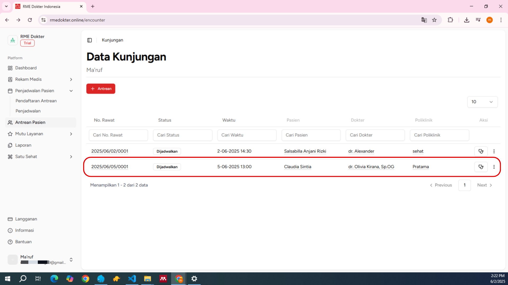This screenshot has width=508, height=285.
Task: Go to Laporan page
Action: [x=23, y=145]
